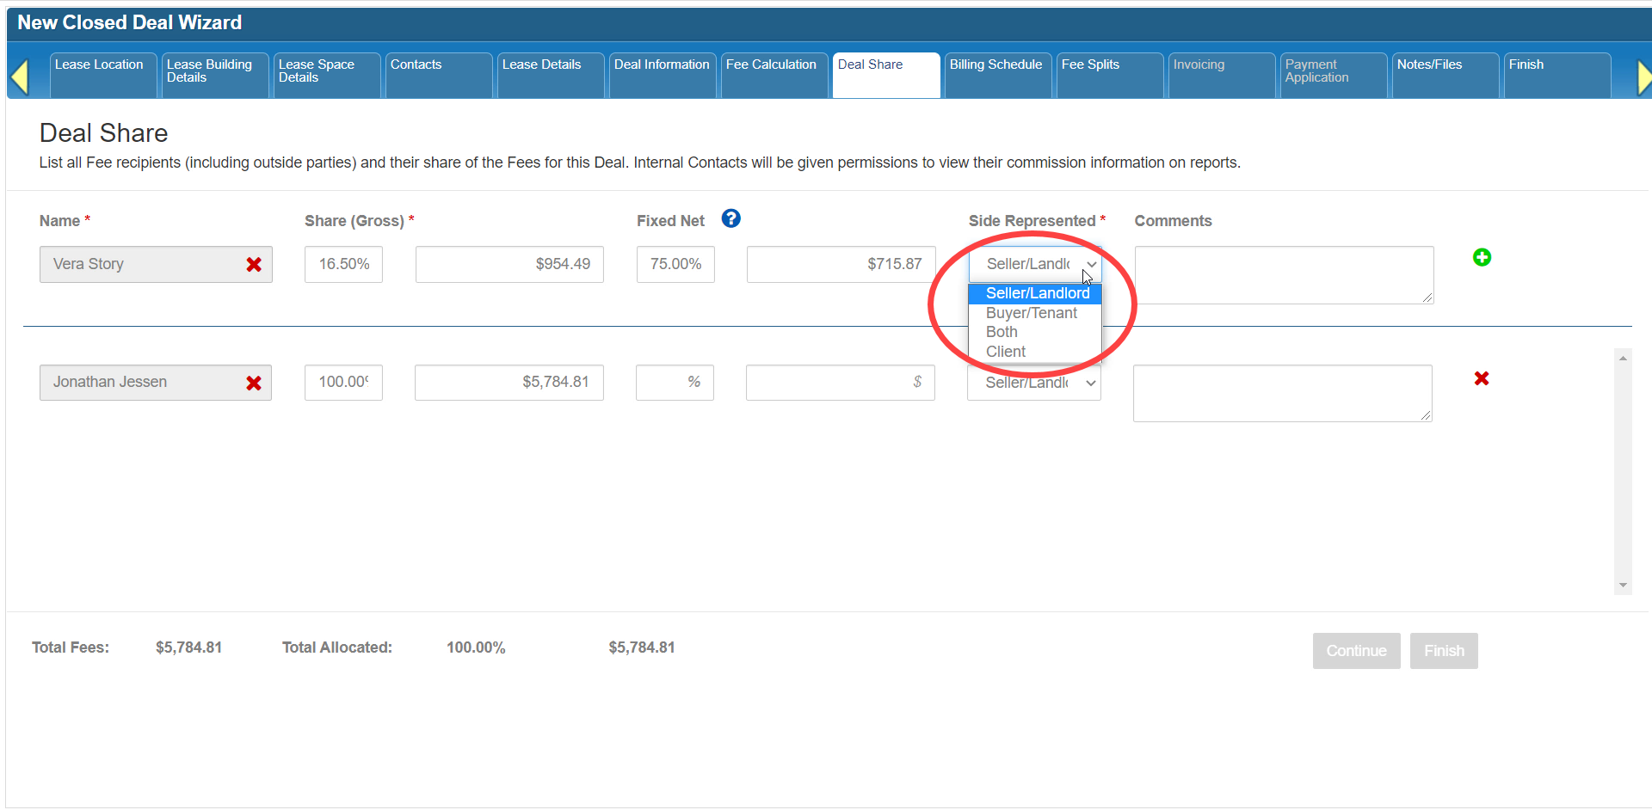Select Jonathan Jessen's empty Fixed Net percent field
The width and height of the screenshot is (1652, 810).
point(675,383)
